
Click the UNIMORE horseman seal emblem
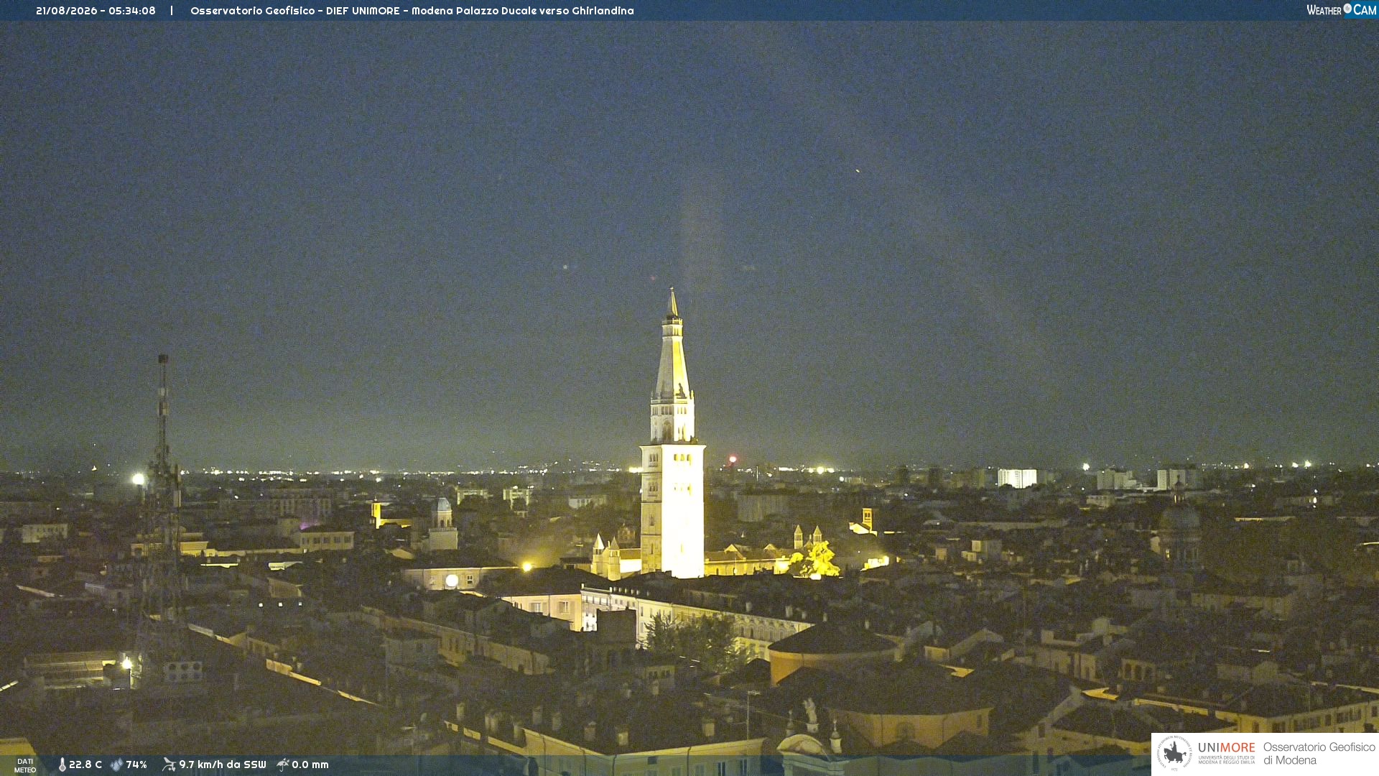click(1174, 754)
